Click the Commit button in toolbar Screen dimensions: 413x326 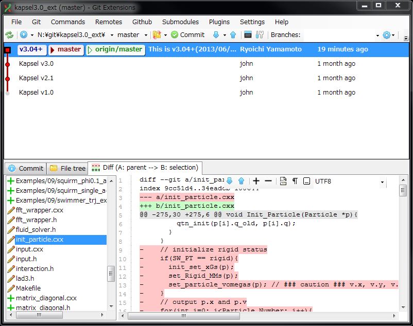click(188, 35)
